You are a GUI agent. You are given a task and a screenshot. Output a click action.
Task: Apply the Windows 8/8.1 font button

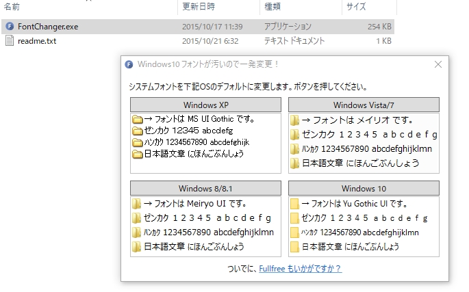pos(206,188)
